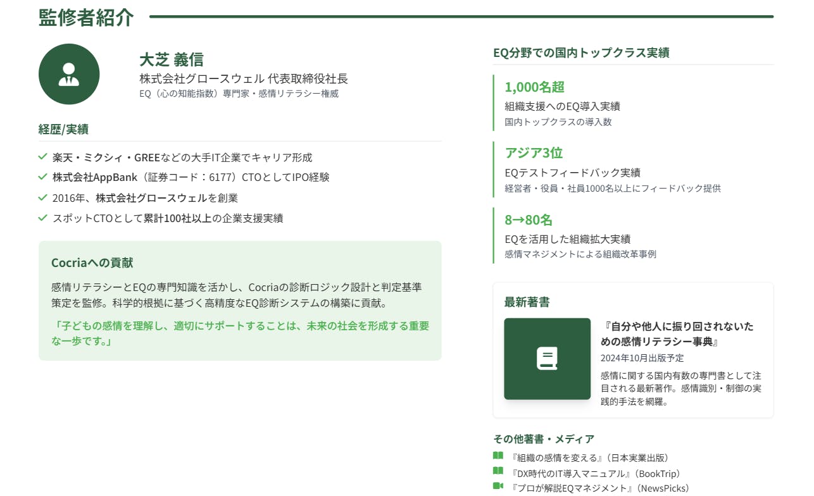Click book icon next to DX時代のIT導入マニュアル

pyautogui.click(x=498, y=471)
